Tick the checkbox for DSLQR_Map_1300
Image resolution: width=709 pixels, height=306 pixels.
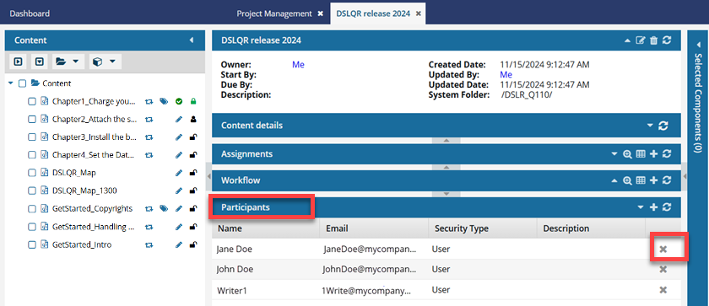[x=32, y=191]
